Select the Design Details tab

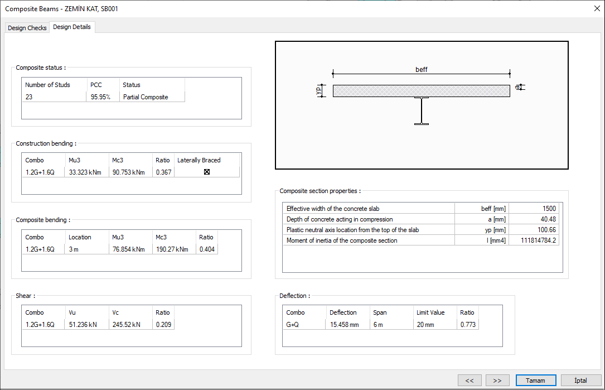click(x=71, y=27)
